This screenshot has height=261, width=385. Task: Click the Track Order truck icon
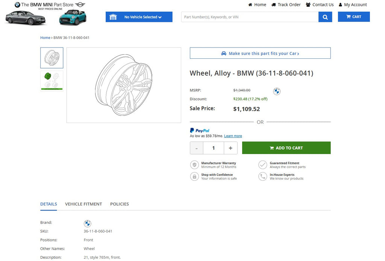tap(274, 5)
